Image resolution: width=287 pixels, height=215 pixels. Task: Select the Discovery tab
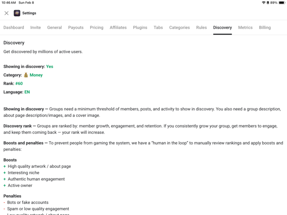pyautogui.click(x=222, y=27)
